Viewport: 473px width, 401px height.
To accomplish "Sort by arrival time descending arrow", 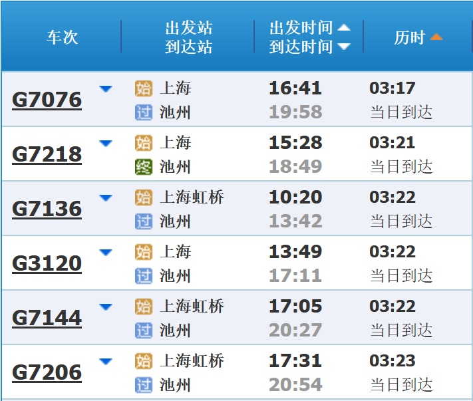I will 343,47.
